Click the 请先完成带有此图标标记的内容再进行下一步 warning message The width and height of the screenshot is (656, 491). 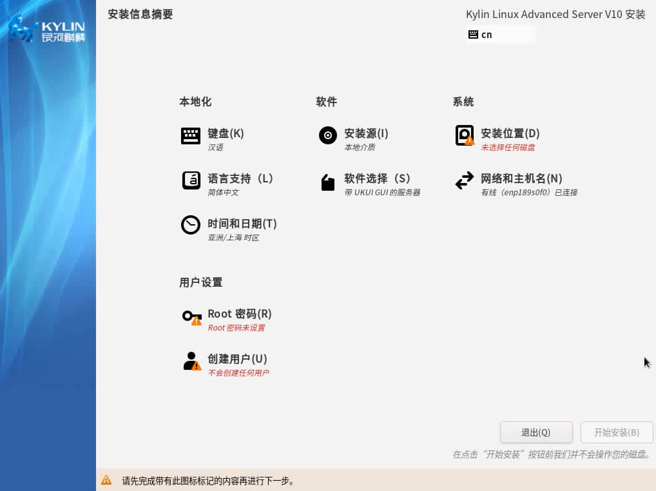coord(208,481)
